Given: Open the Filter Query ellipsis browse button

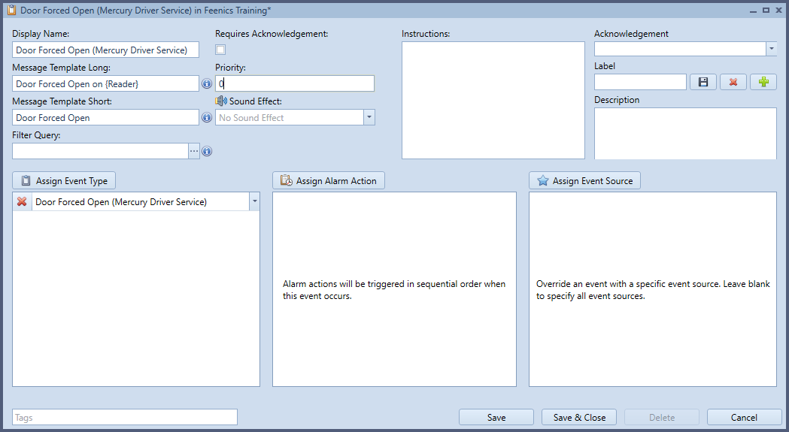Looking at the screenshot, I should coord(194,151).
